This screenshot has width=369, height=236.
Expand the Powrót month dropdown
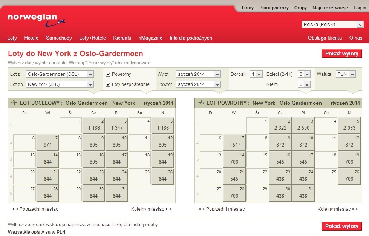(x=198, y=84)
